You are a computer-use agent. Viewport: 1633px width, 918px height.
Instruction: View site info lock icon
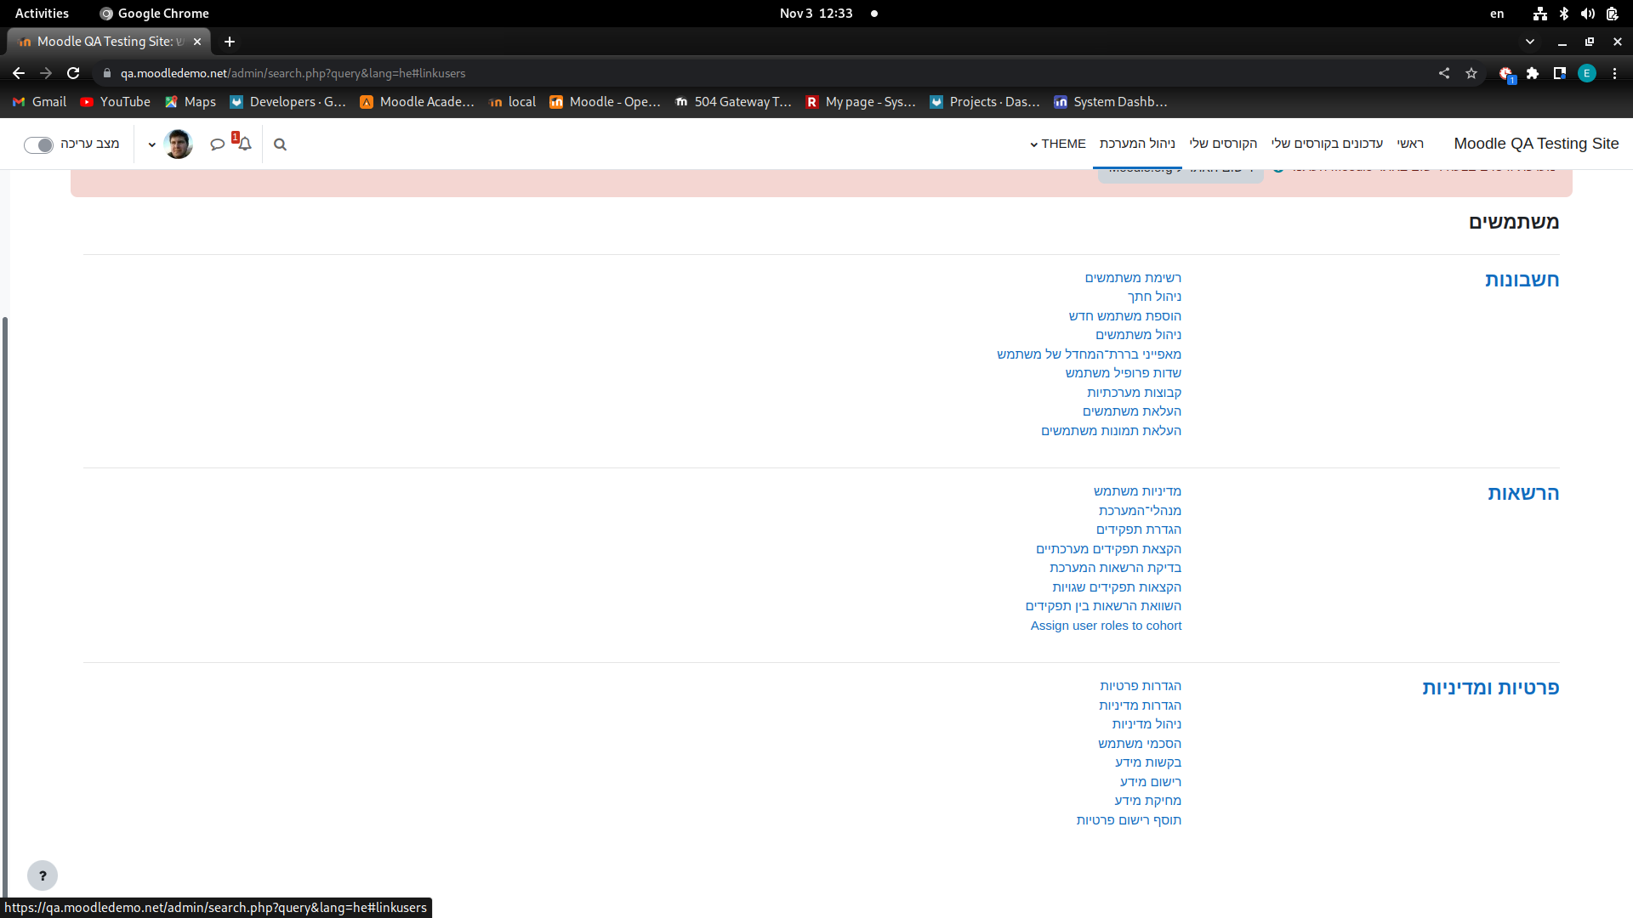(x=107, y=73)
